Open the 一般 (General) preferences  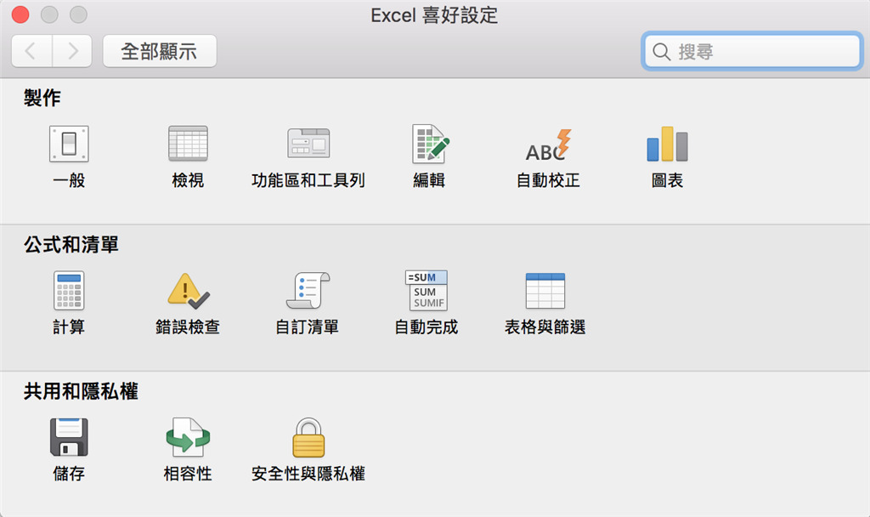(69, 157)
